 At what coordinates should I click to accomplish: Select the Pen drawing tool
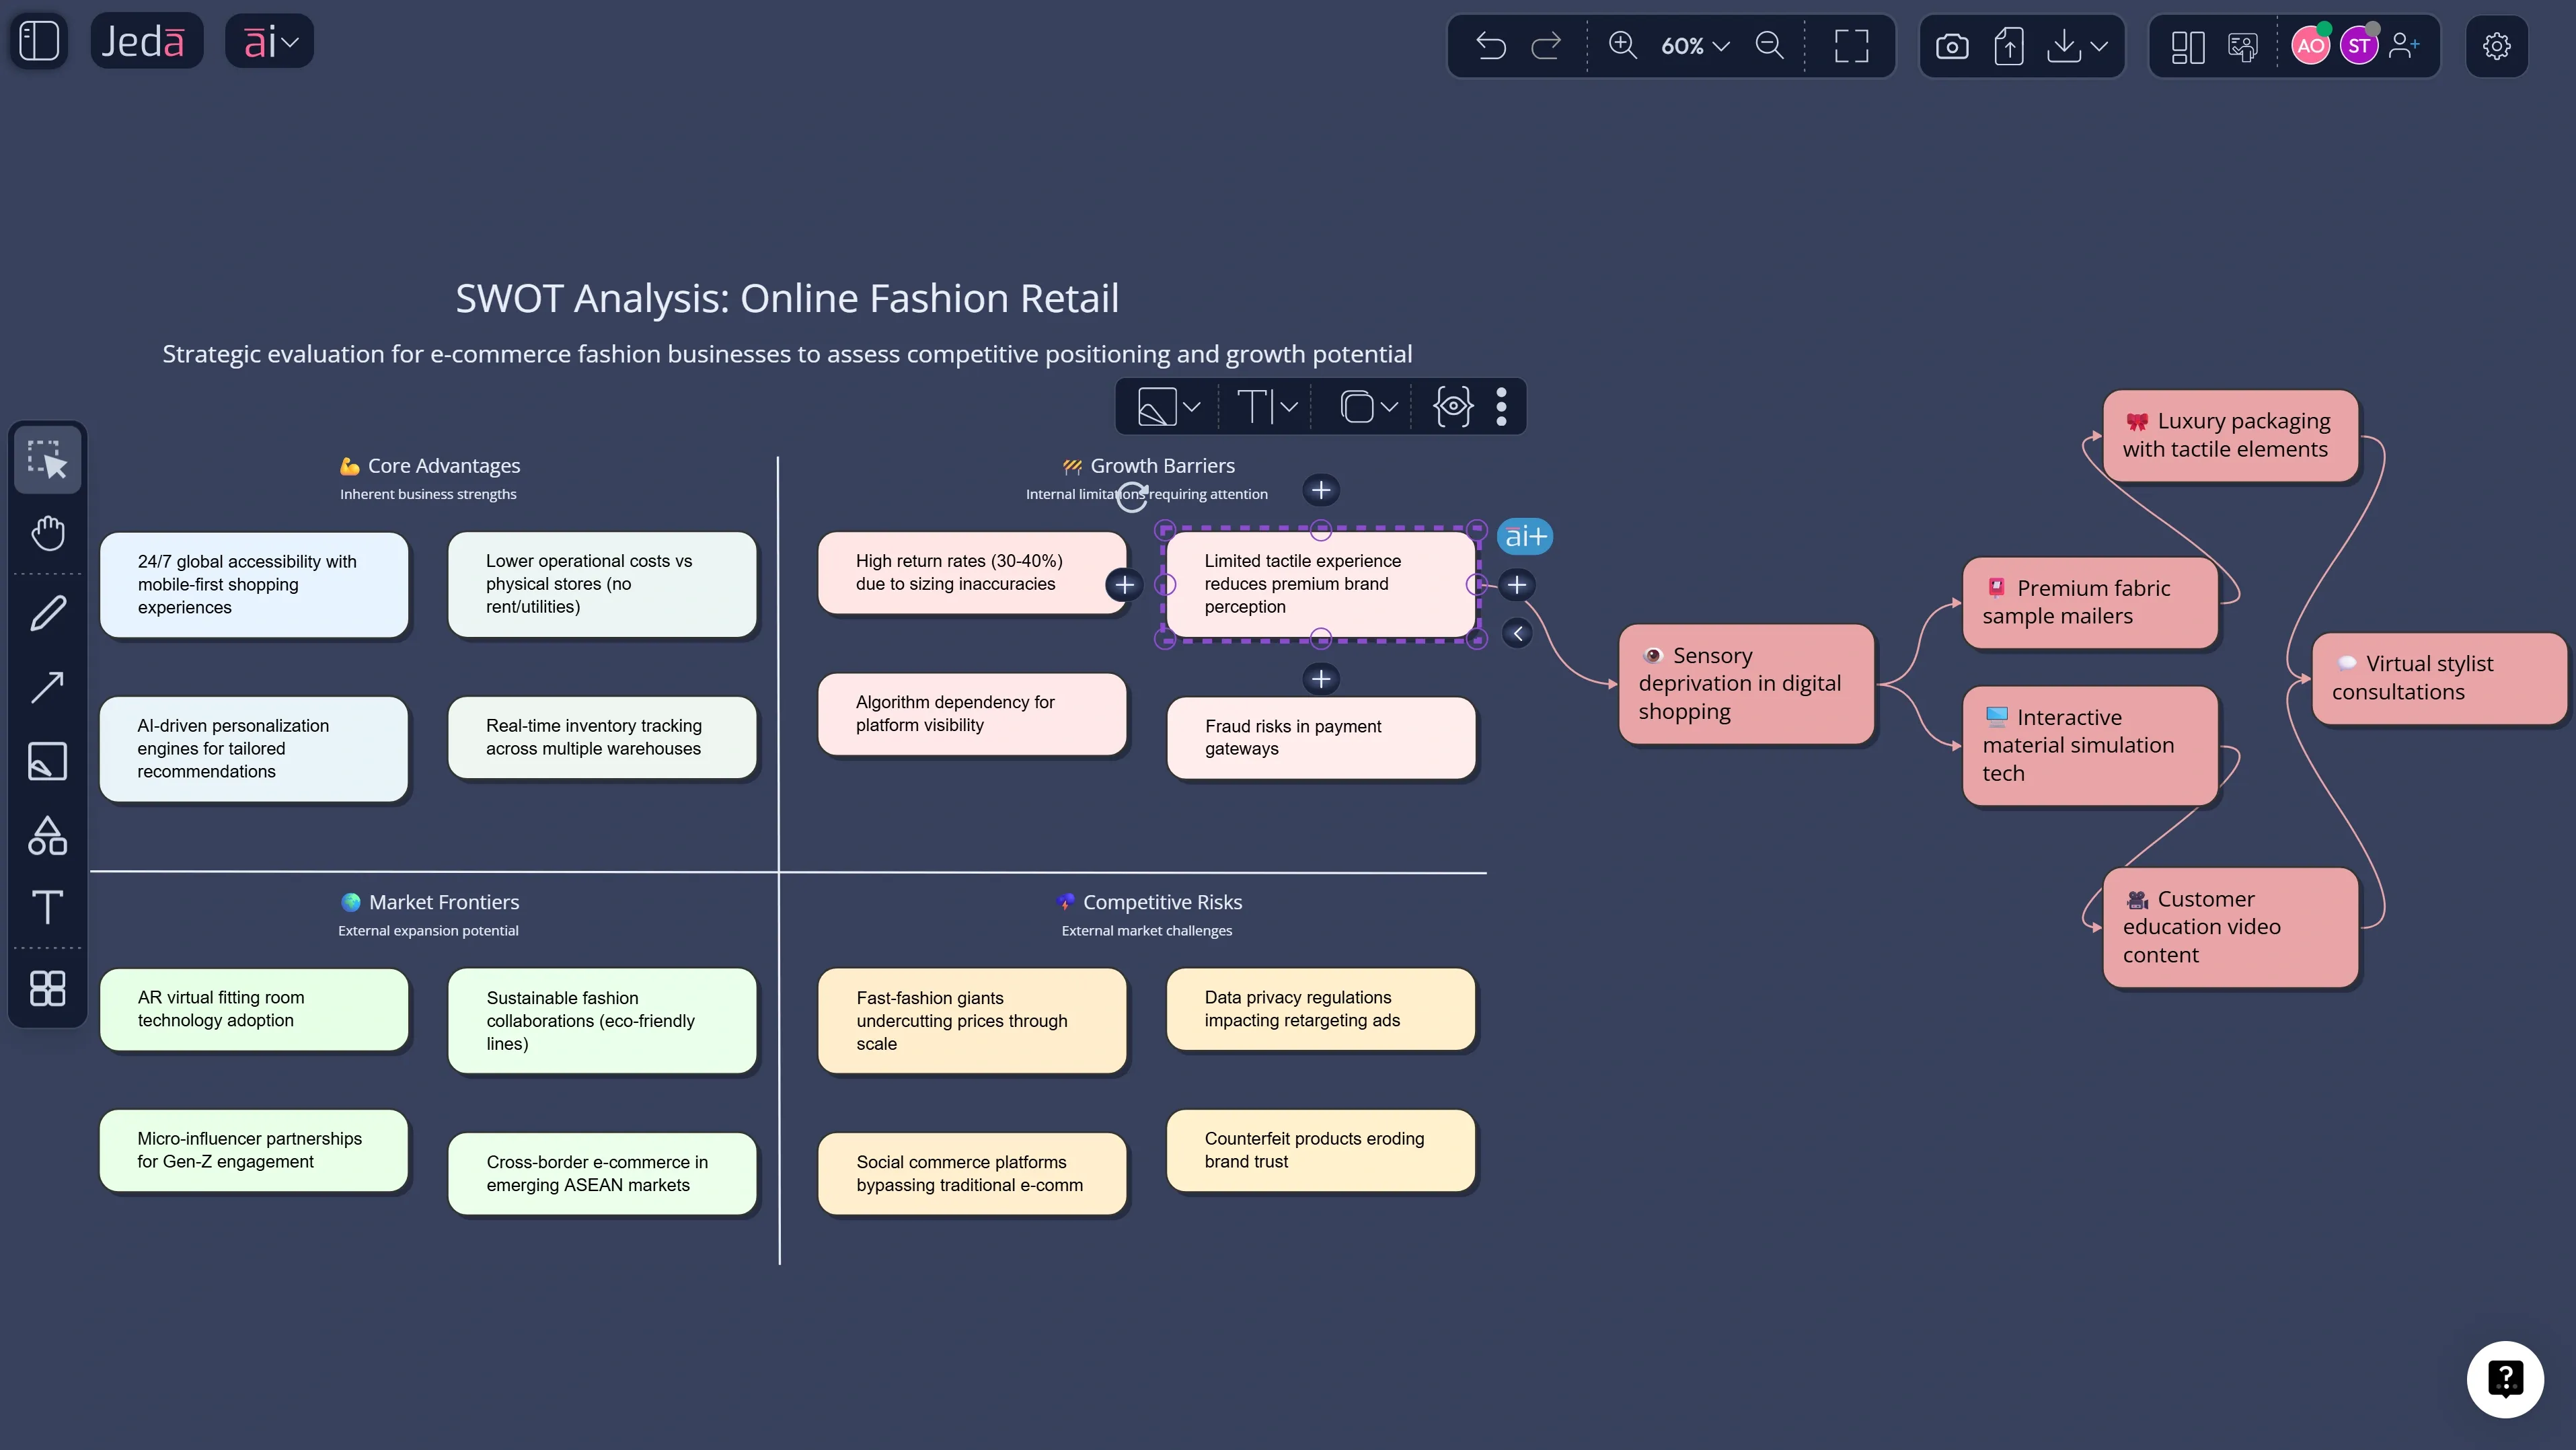tap(47, 612)
